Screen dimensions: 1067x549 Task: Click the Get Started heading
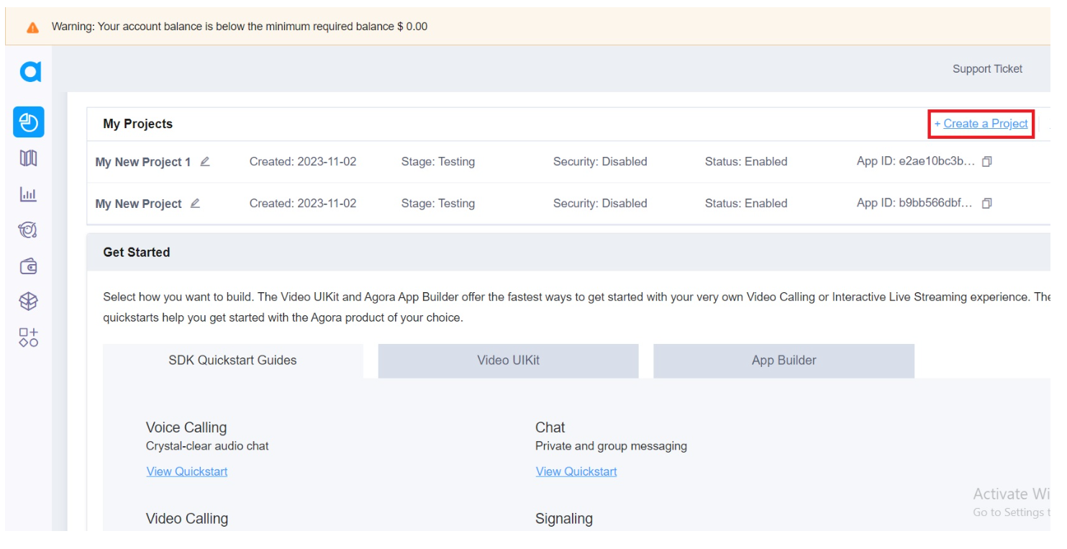tap(136, 253)
